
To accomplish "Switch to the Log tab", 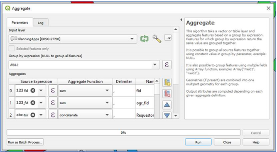I will click(x=40, y=23).
